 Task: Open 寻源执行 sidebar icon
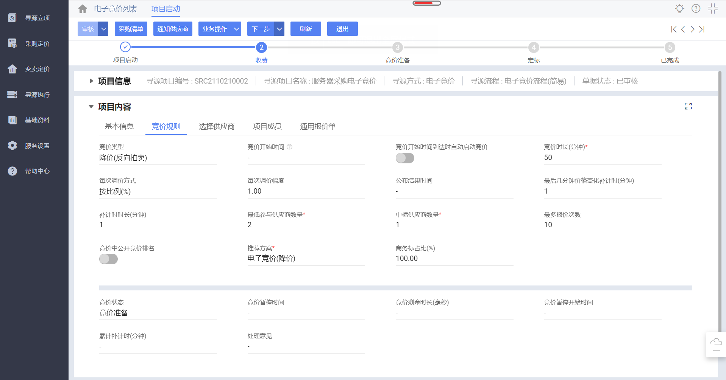click(12, 95)
